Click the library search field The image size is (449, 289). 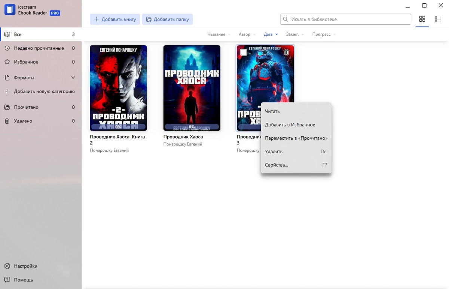(345, 19)
